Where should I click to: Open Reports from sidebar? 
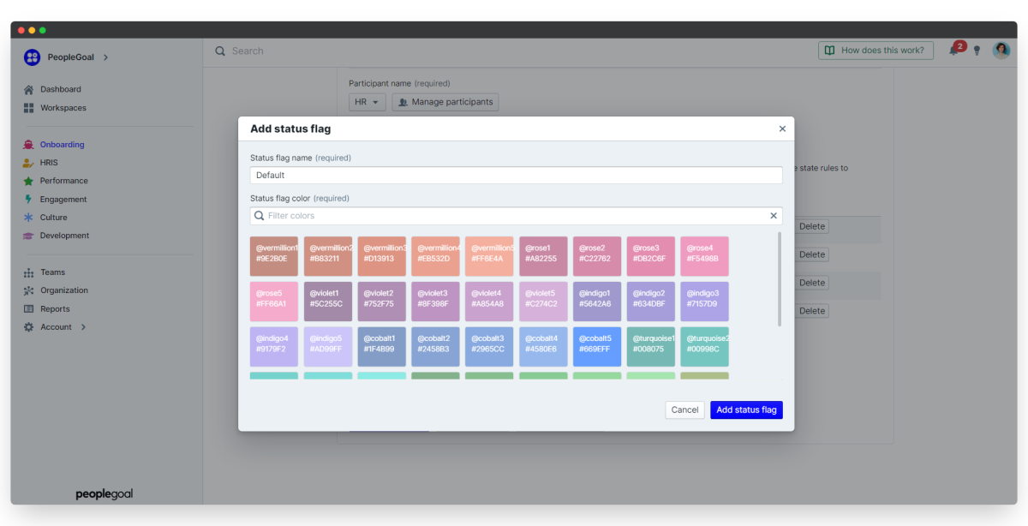(56, 309)
